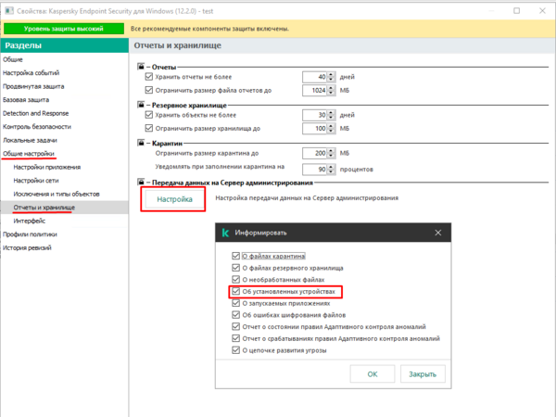The image size is (556, 417).
Task: Click the lock icon next to Отчеты
Action: [x=141, y=67]
